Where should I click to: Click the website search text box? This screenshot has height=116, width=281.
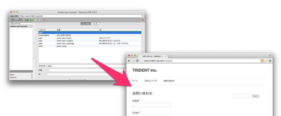(x=241, y=96)
